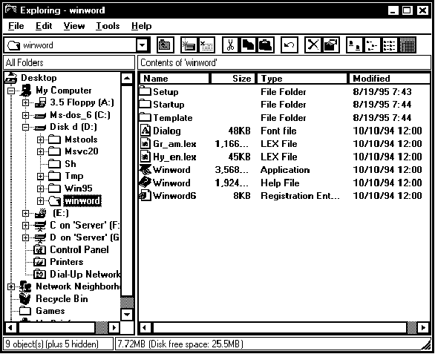Open the Tools menu
435x354 pixels.
pyautogui.click(x=108, y=26)
